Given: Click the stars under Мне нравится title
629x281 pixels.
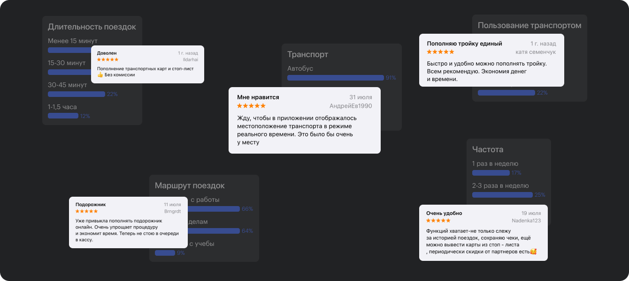Looking at the screenshot, I should coord(251,106).
